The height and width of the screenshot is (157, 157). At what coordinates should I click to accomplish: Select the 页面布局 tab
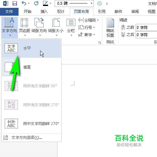[x=81, y=12]
